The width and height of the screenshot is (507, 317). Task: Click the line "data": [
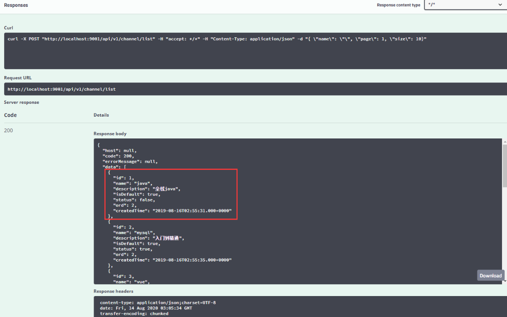(115, 167)
